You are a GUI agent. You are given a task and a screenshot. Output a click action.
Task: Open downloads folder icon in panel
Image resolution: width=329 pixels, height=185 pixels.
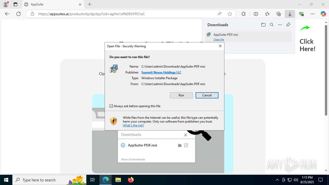(x=263, y=25)
